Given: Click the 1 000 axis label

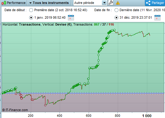Looking at the screenshot, I should pos(147,116).
